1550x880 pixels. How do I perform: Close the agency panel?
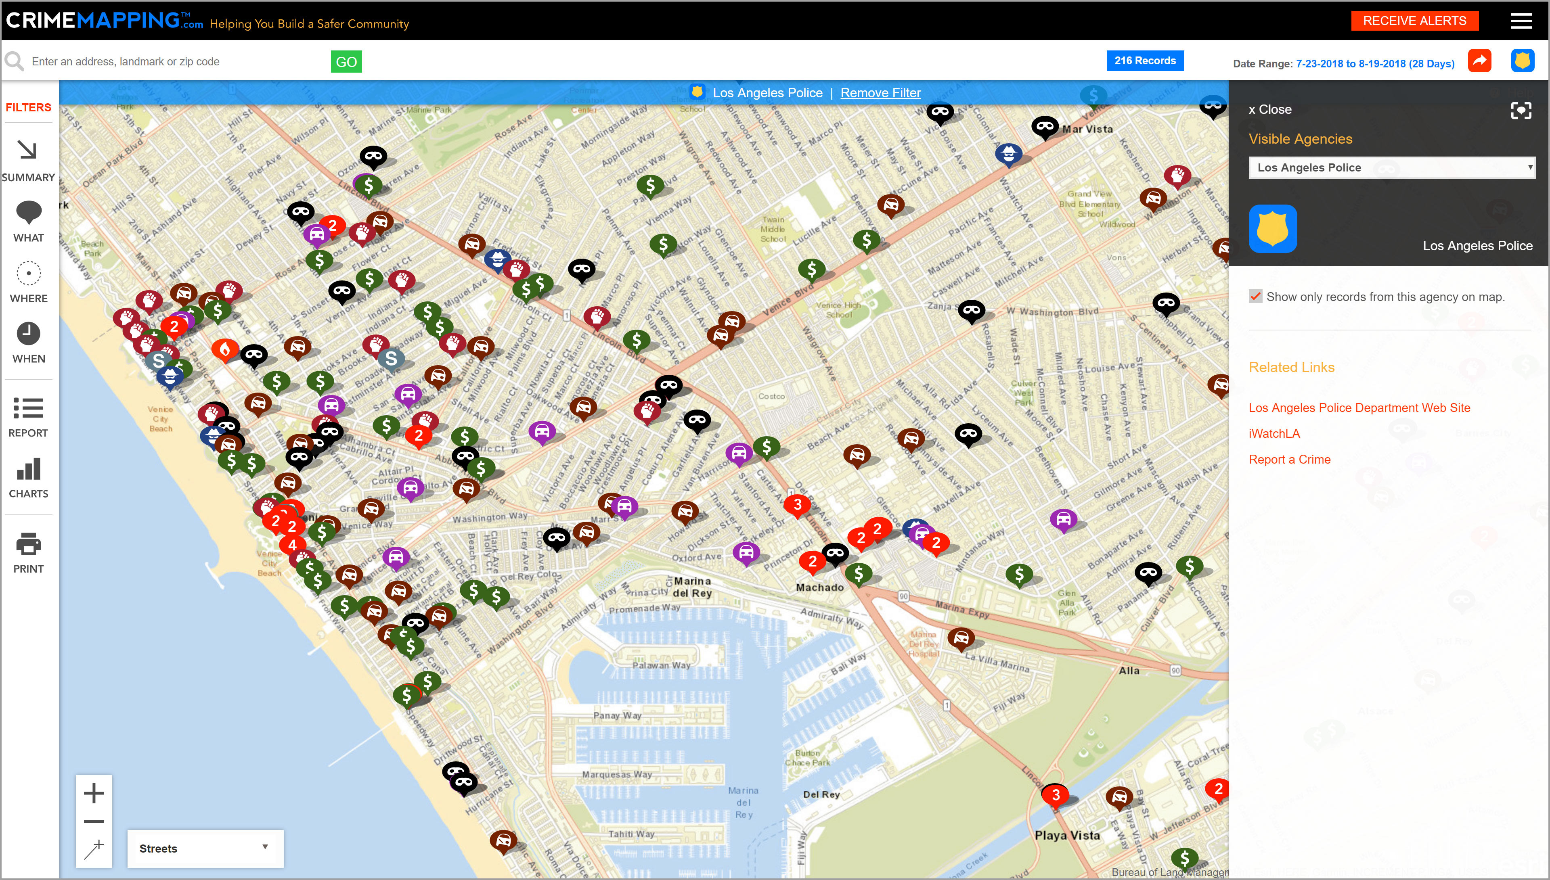pos(1269,109)
